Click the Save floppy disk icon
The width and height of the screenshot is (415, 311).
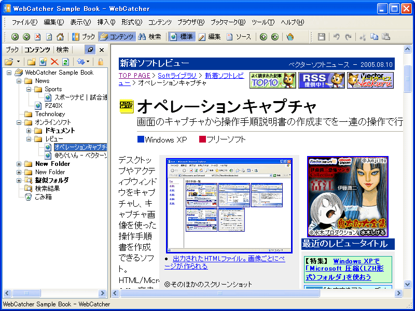click(321, 37)
